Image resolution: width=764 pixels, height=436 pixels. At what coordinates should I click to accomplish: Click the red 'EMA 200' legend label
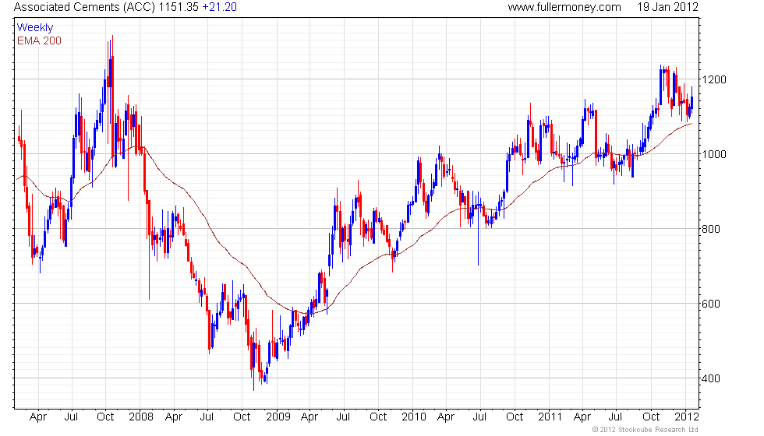click(x=39, y=40)
